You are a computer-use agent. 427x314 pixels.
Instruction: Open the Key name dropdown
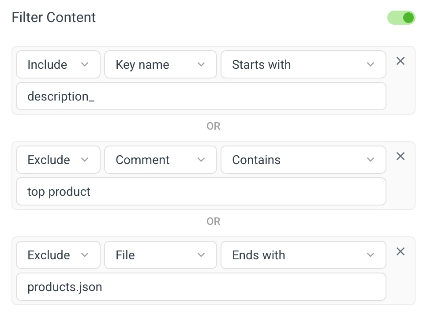[x=160, y=64]
